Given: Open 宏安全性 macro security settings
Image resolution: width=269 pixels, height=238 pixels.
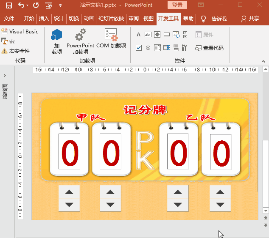Looking at the screenshot, I should click(15, 51).
